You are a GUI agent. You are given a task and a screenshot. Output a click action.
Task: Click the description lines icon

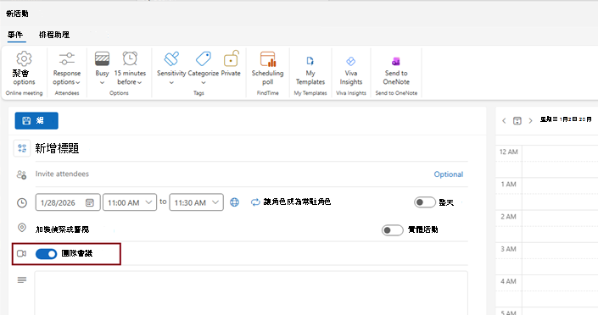point(22,280)
